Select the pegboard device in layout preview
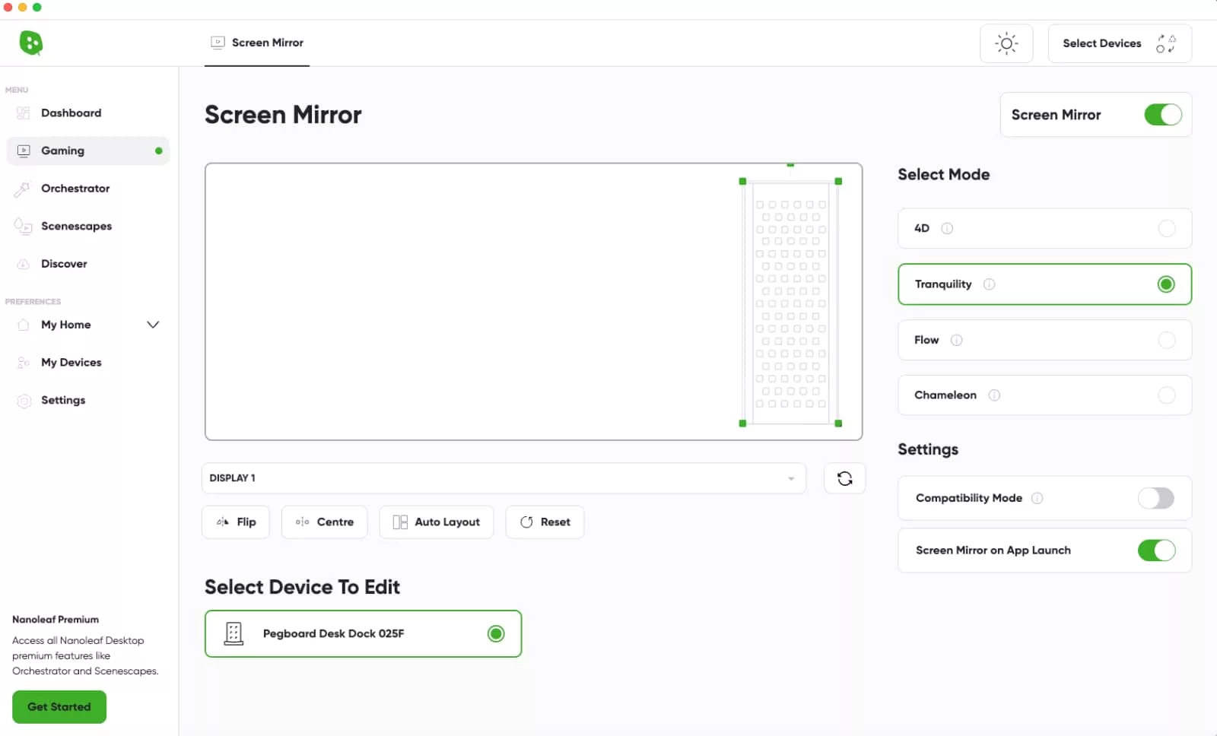The image size is (1217, 736). [x=790, y=302]
